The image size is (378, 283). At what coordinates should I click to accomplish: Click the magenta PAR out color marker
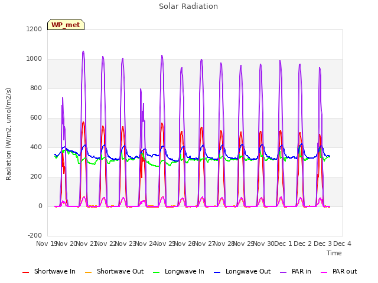[x=324, y=272]
